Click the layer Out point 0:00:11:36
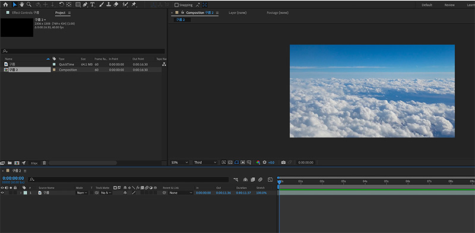 223,193
